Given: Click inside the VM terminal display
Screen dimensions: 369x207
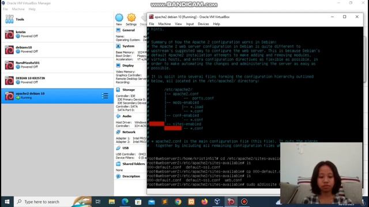Looking at the screenshot, I should [255, 108].
